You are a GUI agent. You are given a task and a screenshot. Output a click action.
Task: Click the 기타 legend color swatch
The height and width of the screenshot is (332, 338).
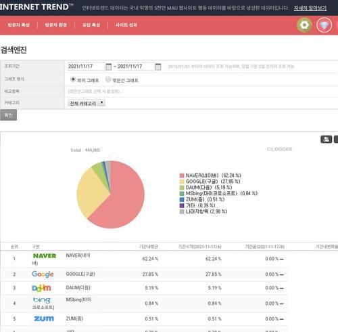tap(182, 205)
